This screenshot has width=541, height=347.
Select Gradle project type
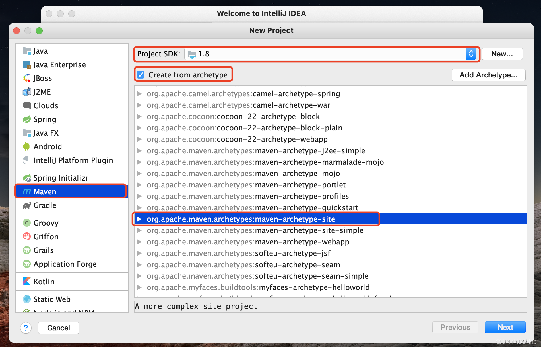72,205
